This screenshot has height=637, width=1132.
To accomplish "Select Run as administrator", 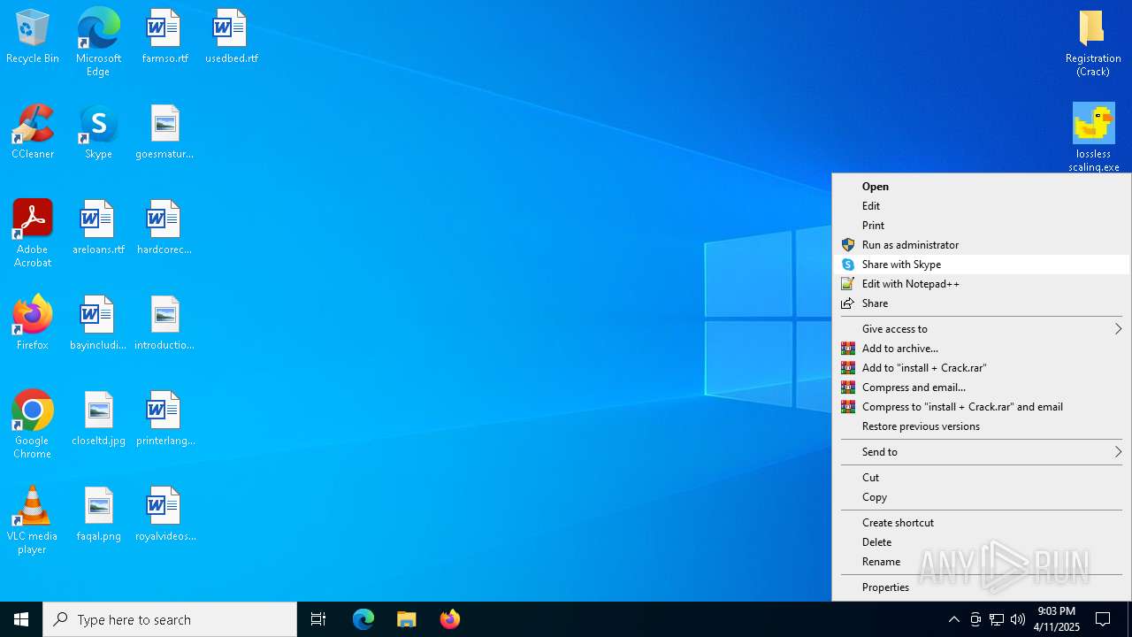I will 982,245.
